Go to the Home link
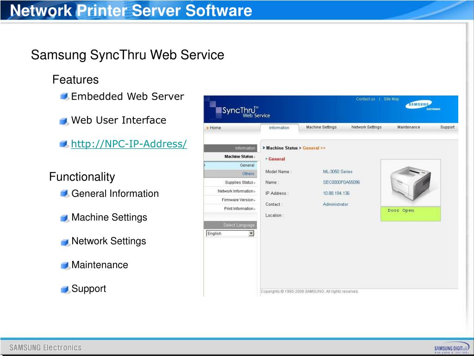474x356 pixels. click(x=214, y=128)
